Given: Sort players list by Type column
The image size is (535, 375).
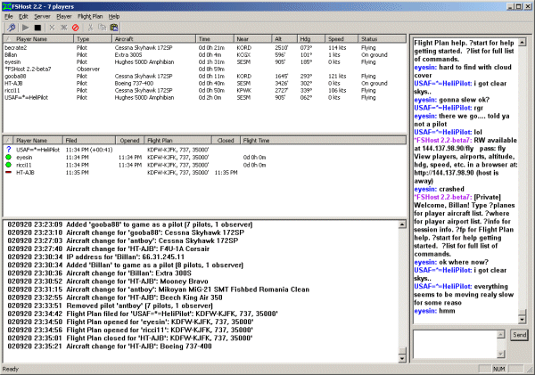Looking at the screenshot, I should [93, 39].
